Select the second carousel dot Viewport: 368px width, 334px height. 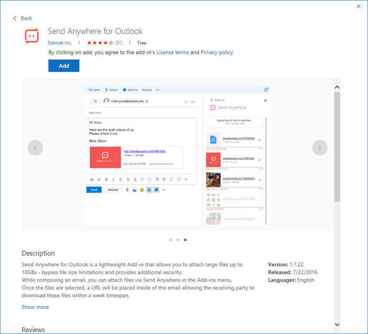coord(178,240)
